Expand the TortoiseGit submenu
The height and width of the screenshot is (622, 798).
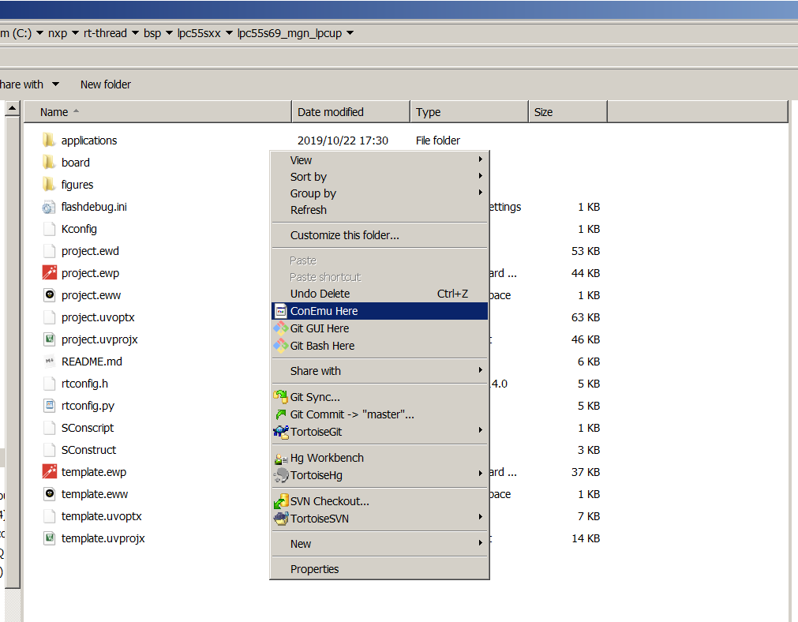tap(480, 431)
